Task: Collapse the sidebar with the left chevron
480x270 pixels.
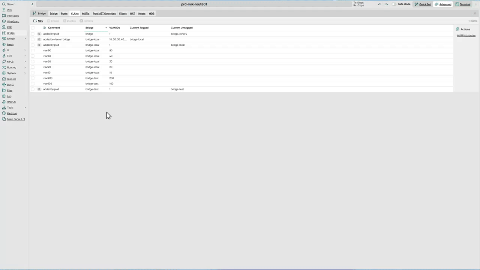Action: coord(32,4)
